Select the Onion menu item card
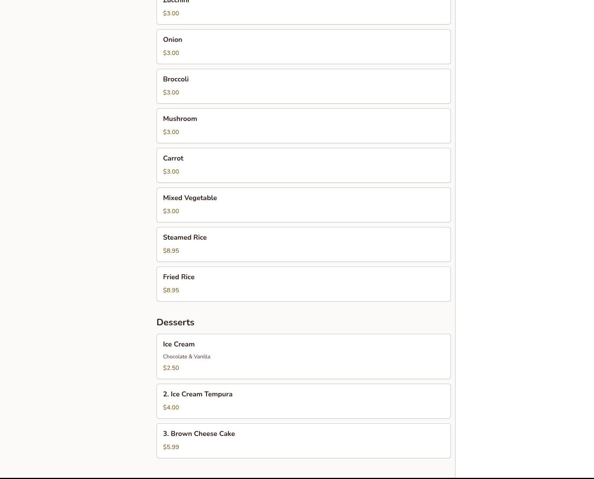Viewport: 594px width, 479px height. pyautogui.click(x=304, y=46)
